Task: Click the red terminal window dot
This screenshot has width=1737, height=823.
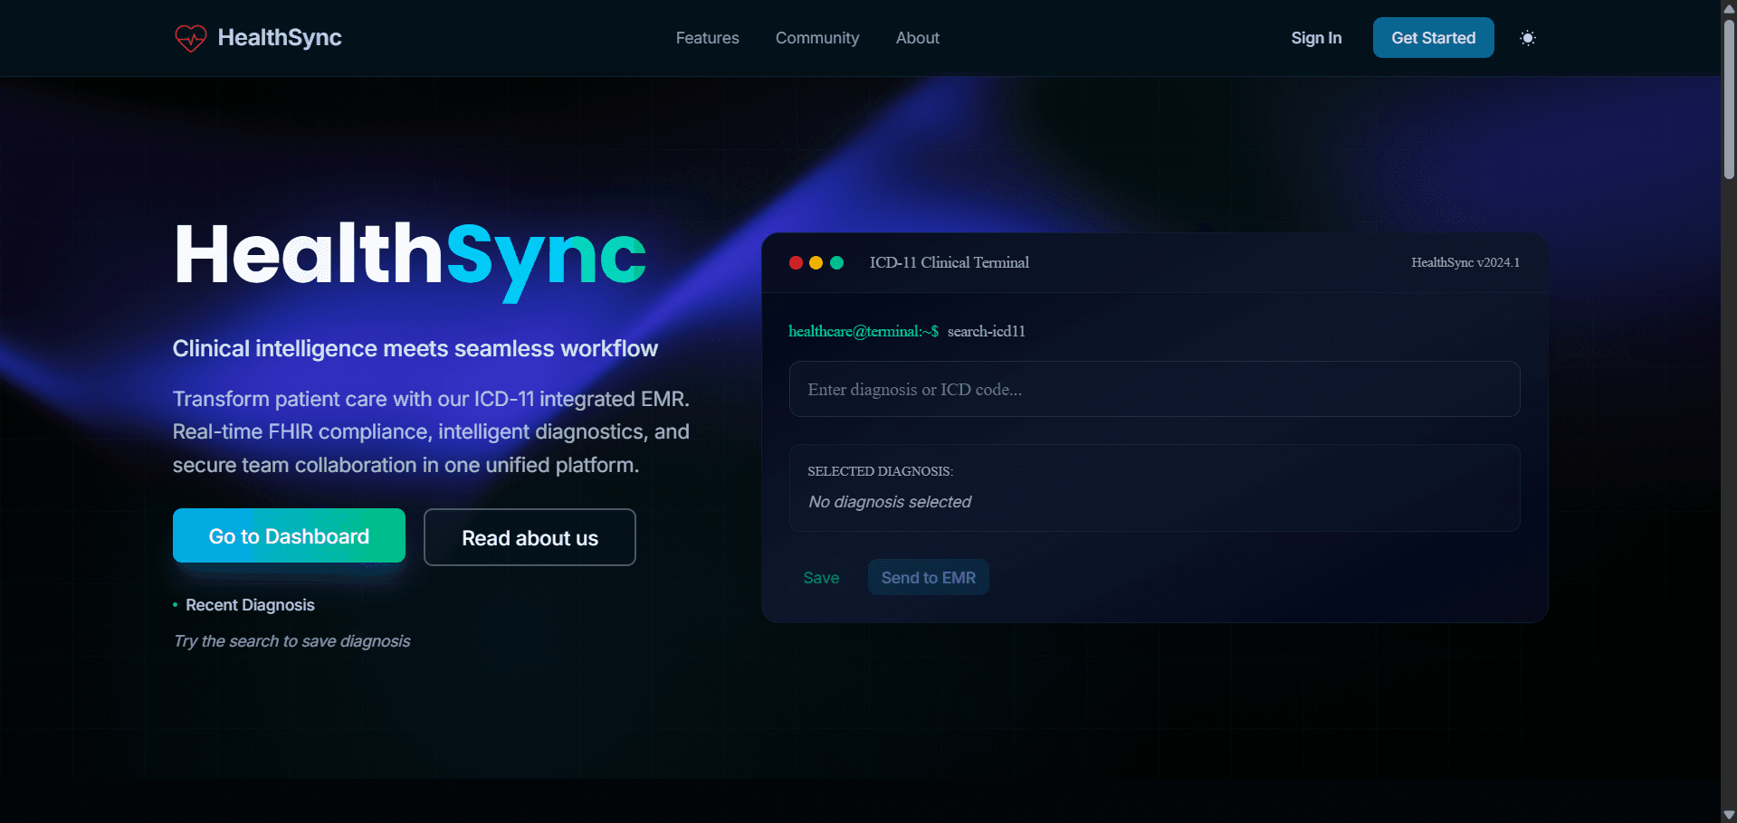Action: coord(796,262)
